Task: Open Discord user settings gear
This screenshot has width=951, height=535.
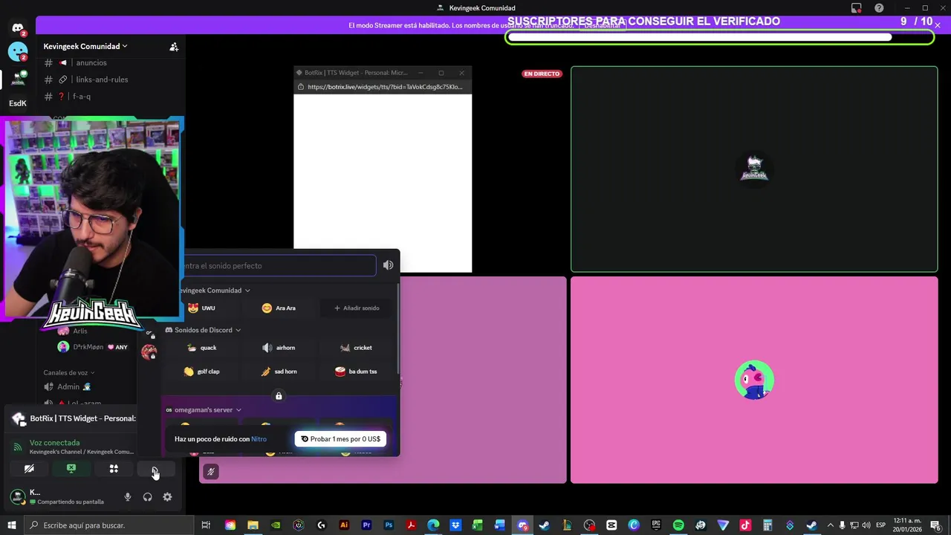Action: [x=167, y=497]
